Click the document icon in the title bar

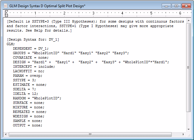5,6
